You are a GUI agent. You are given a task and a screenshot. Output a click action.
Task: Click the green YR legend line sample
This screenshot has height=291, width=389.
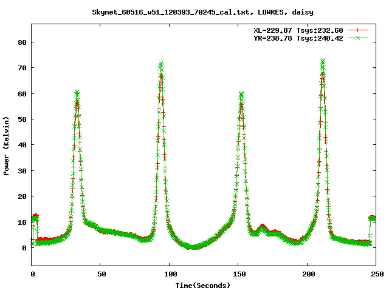357,38
